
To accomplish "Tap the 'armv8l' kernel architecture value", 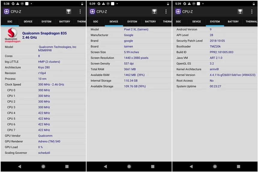I will 214,69.
